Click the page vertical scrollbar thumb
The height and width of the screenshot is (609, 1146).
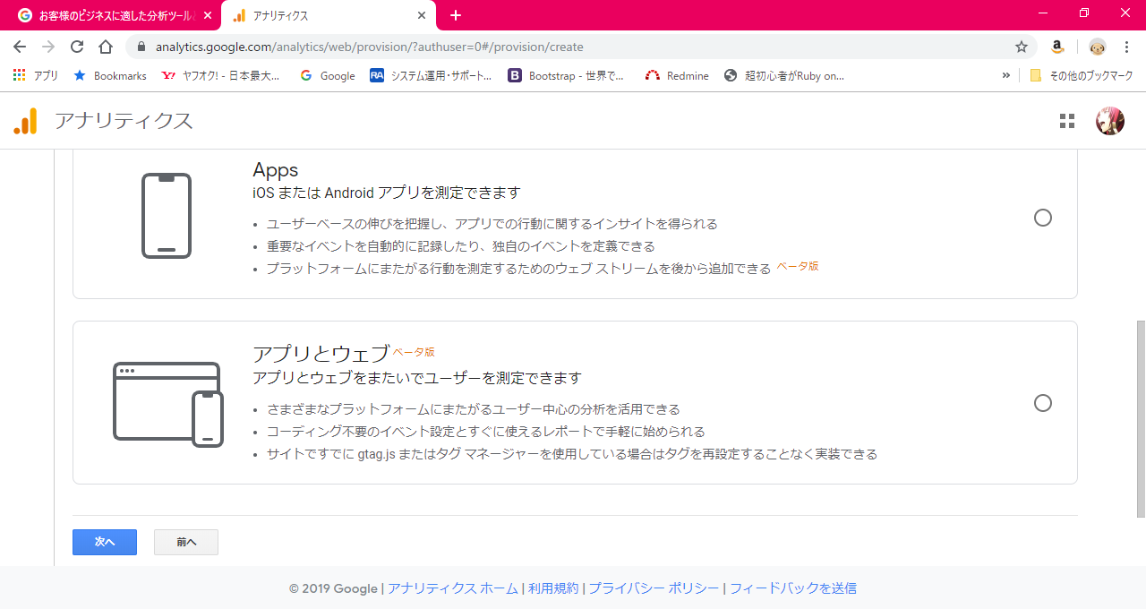point(1141,418)
